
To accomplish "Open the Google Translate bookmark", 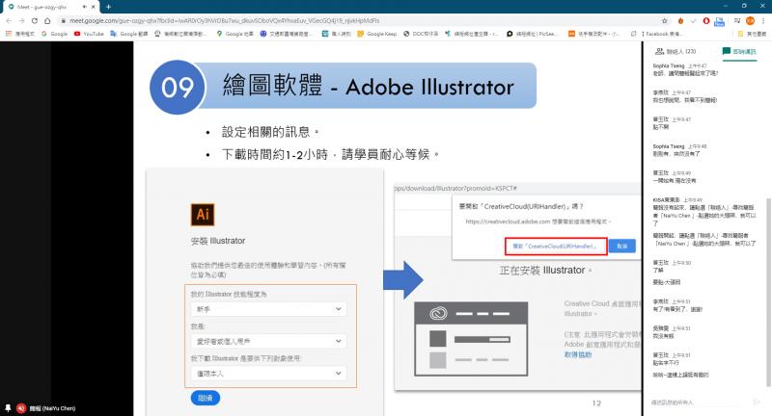I will point(129,34).
